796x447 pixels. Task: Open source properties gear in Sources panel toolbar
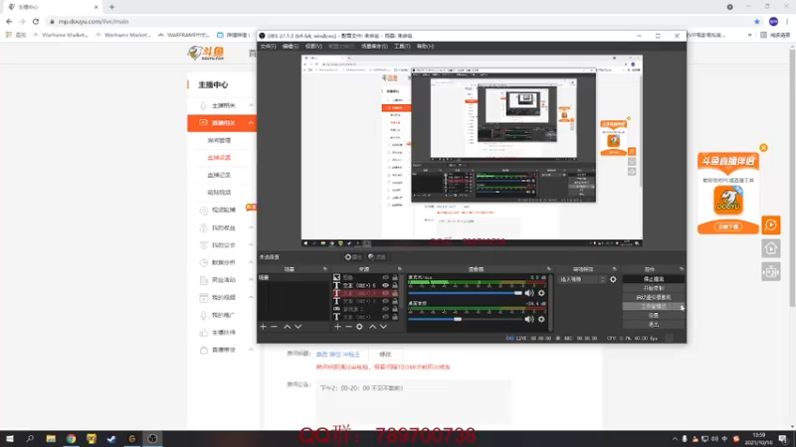[x=359, y=327]
